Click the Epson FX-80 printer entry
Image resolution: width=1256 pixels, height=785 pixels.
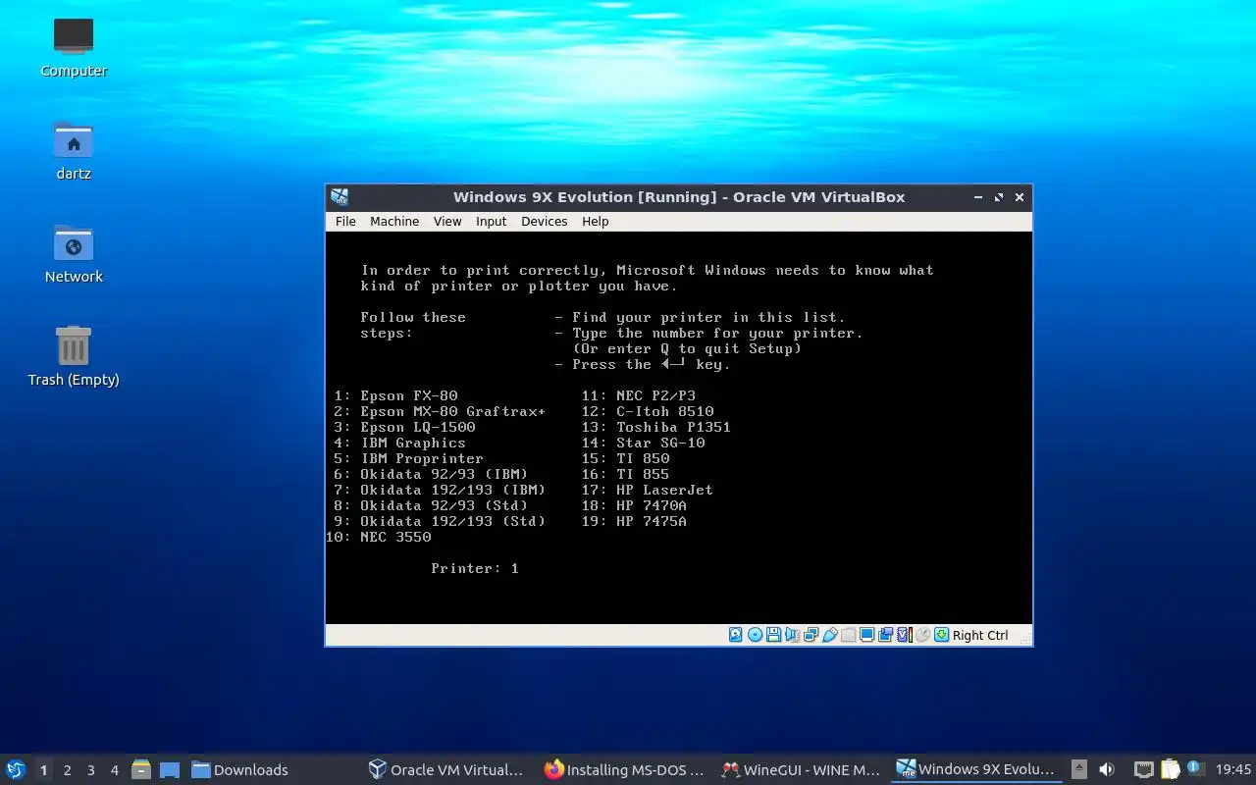click(395, 396)
